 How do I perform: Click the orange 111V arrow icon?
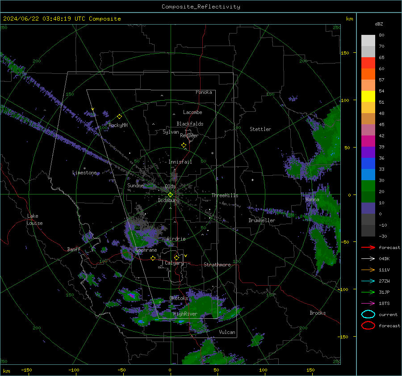tap(368, 270)
